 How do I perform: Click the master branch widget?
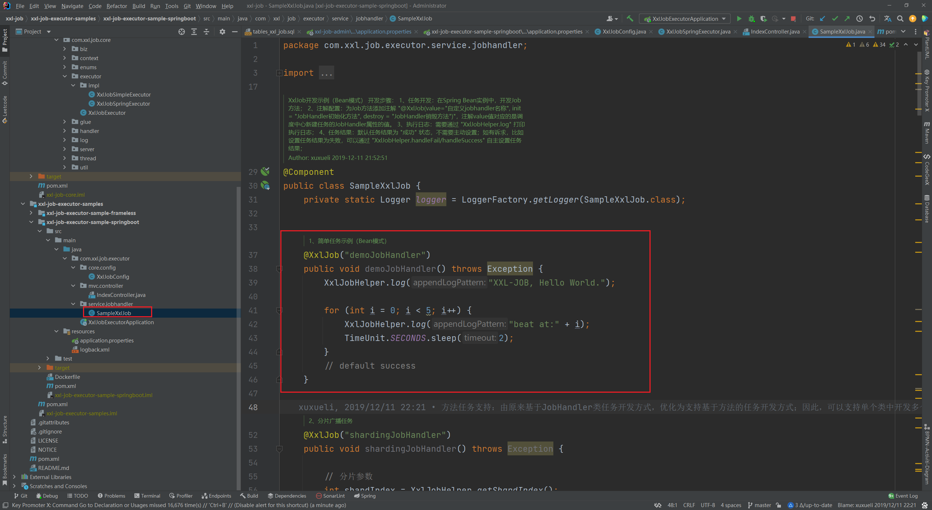pyautogui.click(x=759, y=505)
